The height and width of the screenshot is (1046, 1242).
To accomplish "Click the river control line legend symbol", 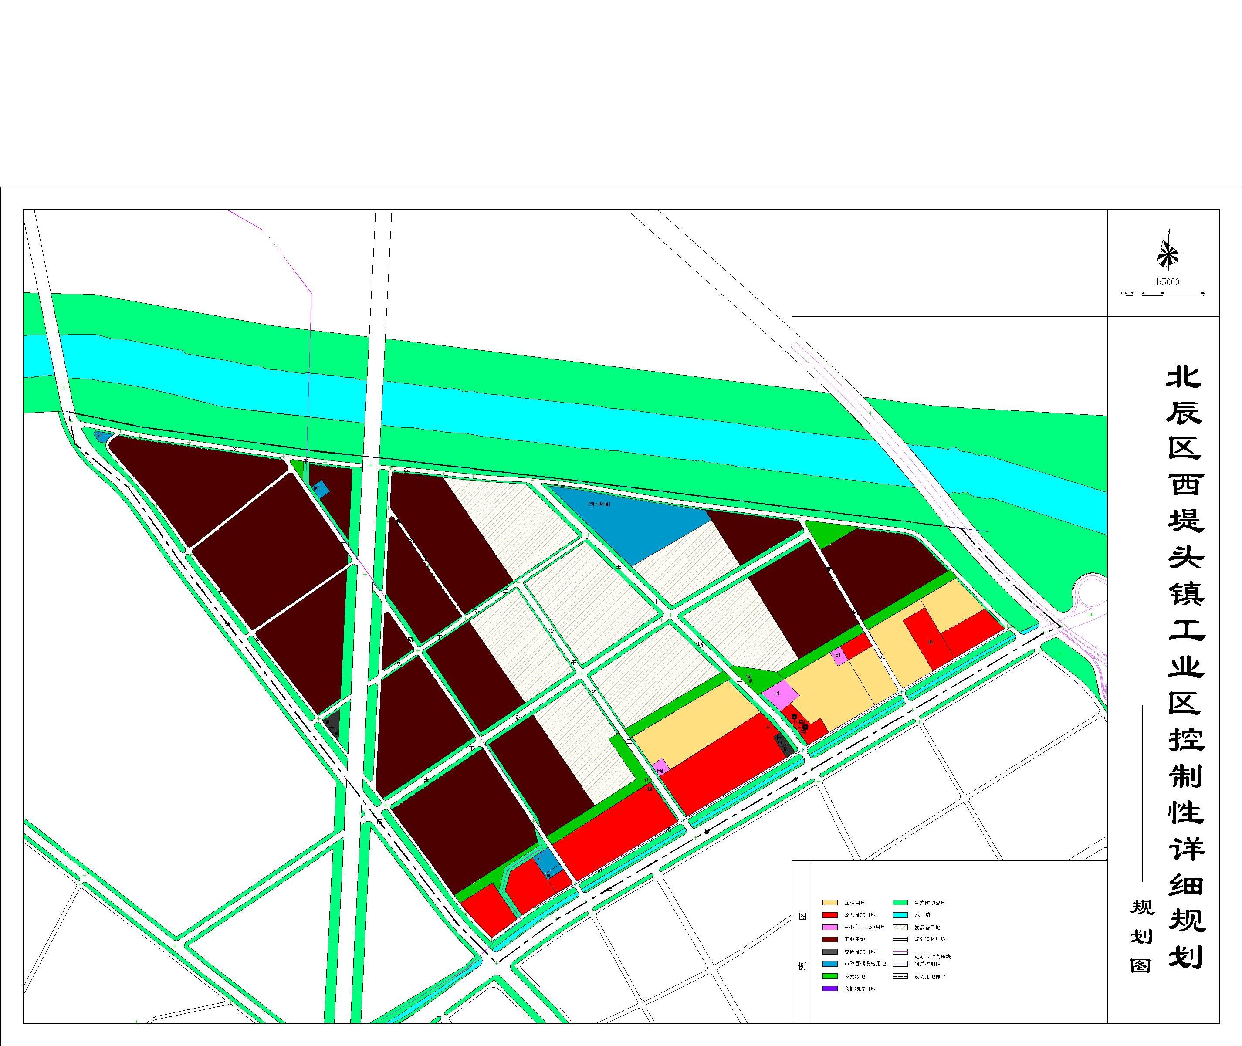I will [900, 964].
